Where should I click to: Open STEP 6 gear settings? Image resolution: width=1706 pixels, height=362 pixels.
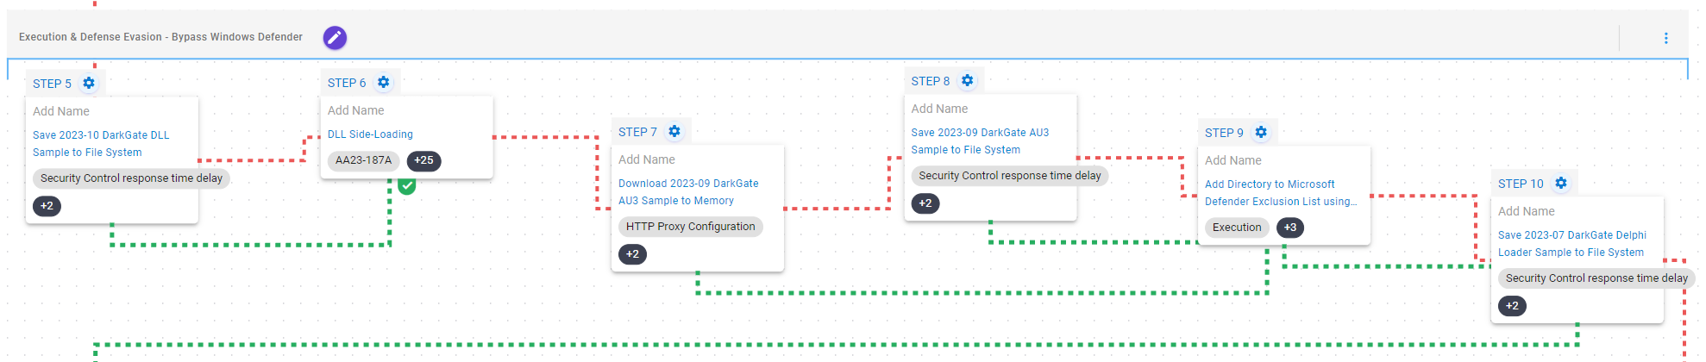point(384,83)
